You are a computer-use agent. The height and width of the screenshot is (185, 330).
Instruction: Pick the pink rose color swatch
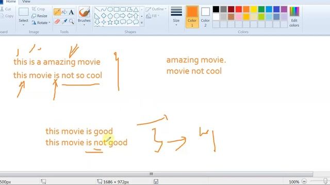click(239, 17)
